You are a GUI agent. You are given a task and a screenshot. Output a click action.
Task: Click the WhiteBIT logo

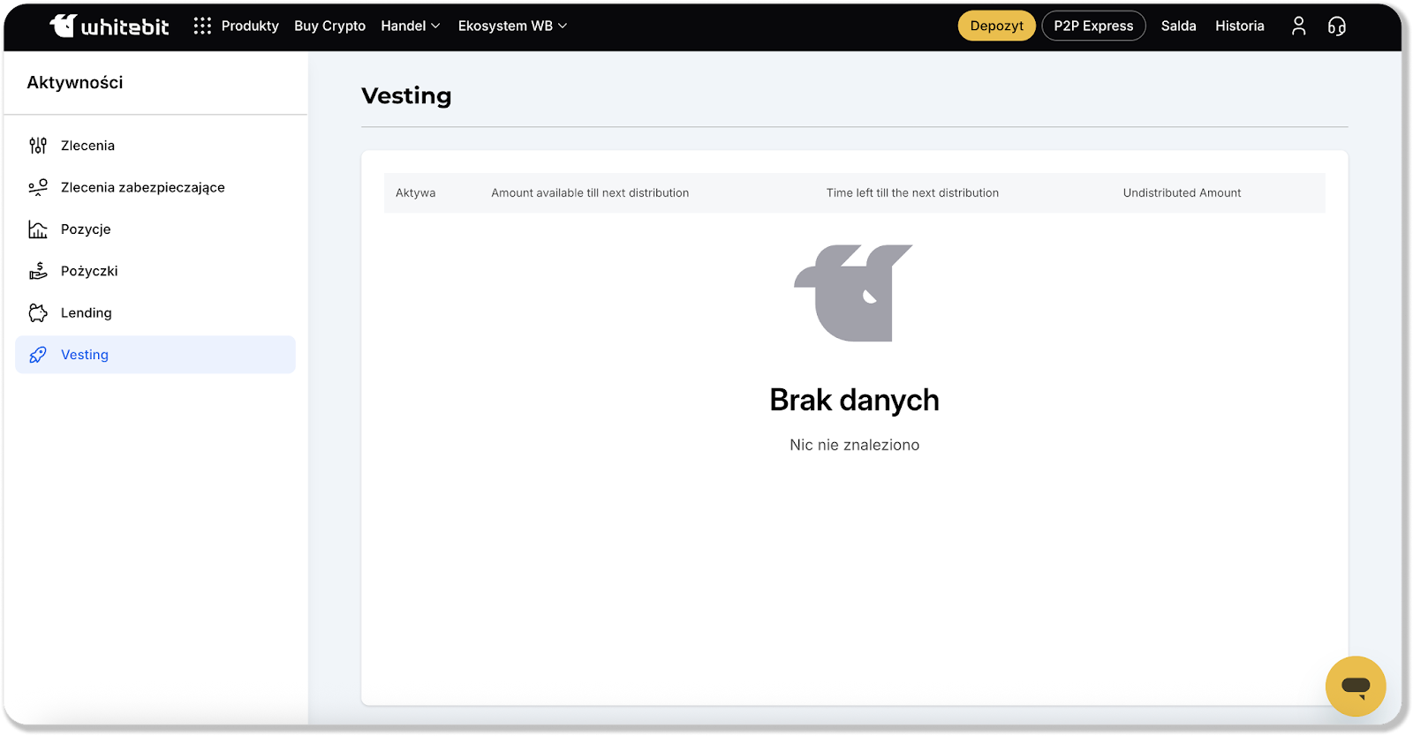tap(110, 26)
